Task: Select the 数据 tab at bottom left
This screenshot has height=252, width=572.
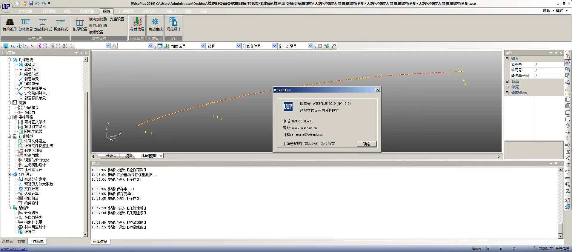Action: coord(21,241)
